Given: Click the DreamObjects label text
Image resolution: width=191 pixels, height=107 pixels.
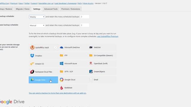Looking at the screenshot, I should 99,72.
